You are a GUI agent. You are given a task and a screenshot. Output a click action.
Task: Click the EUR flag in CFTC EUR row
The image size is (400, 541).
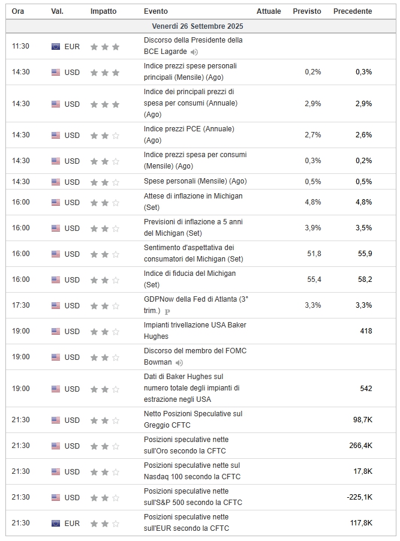click(56, 524)
